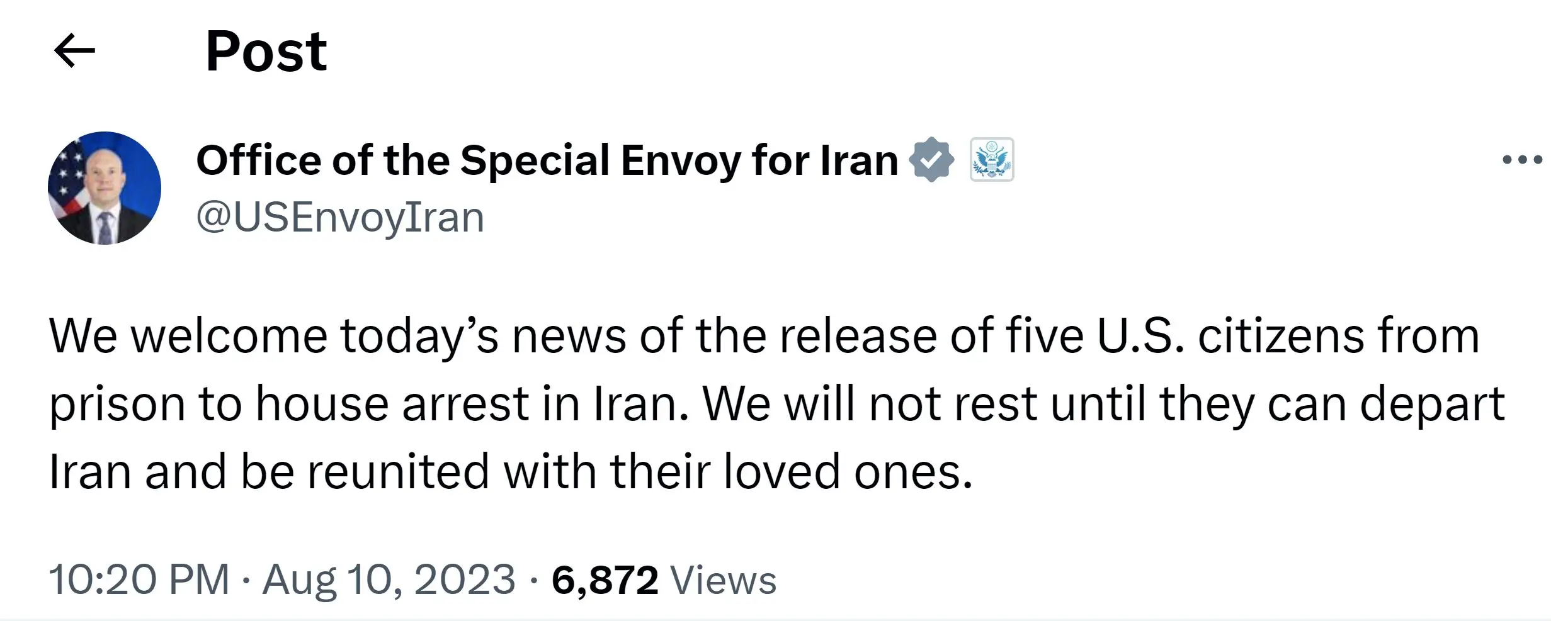This screenshot has width=1551, height=621.
Task: Click the 6,872 view count number
Action: (x=605, y=580)
